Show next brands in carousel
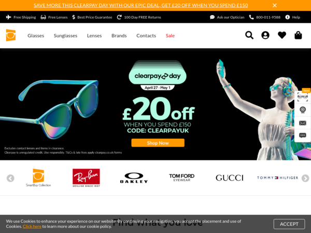This screenshot has width=311, height=233. (305, 178)
